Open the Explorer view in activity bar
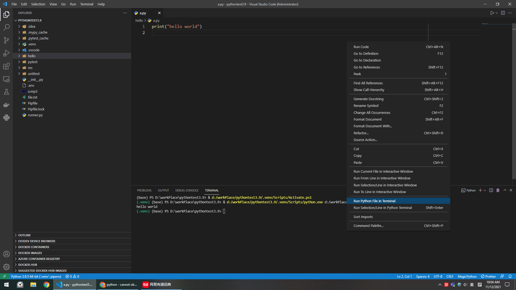Image resolution: width=516 pixels, height=290 pixels. 6,14
